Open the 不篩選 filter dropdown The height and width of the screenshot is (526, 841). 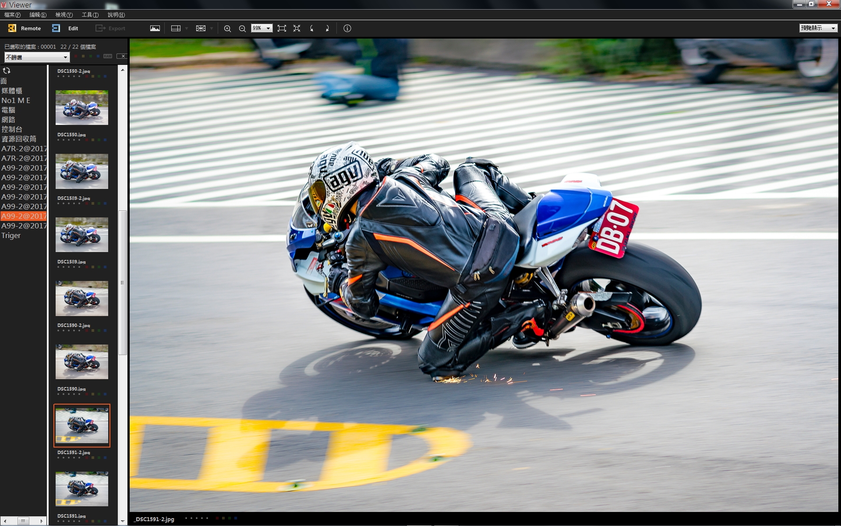pos(37,57)
